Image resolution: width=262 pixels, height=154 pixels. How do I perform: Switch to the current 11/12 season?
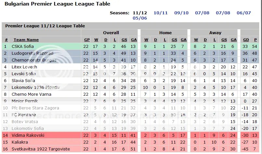140,13
